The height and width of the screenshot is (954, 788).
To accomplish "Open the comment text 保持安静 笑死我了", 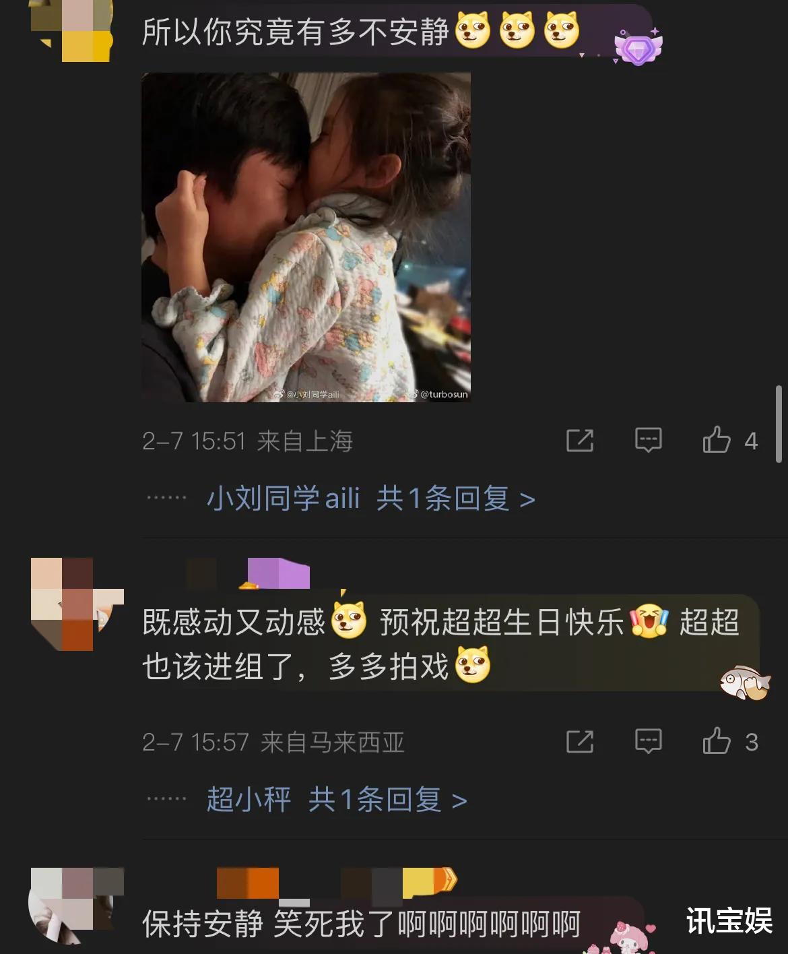I will (x=361, y=924).
